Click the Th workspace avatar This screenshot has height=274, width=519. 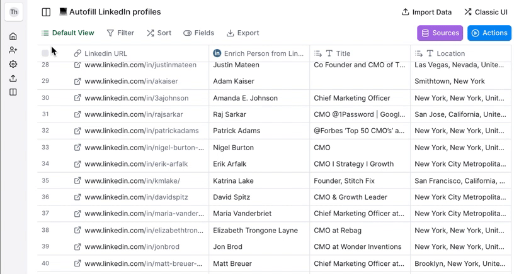(x=14, y=12)
